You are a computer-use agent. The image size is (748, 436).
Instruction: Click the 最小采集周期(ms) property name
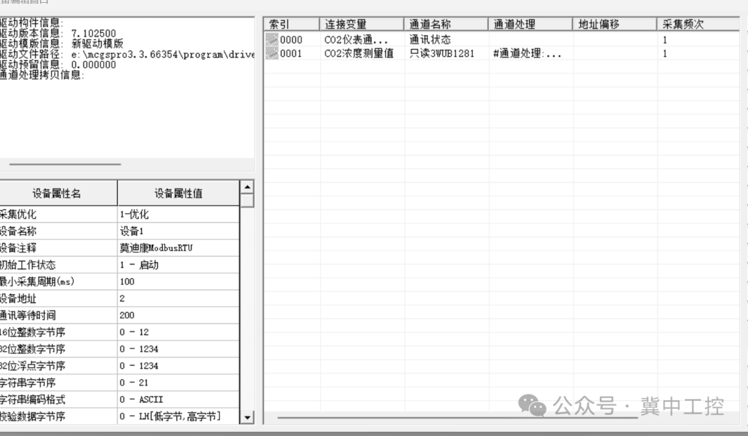58,282
